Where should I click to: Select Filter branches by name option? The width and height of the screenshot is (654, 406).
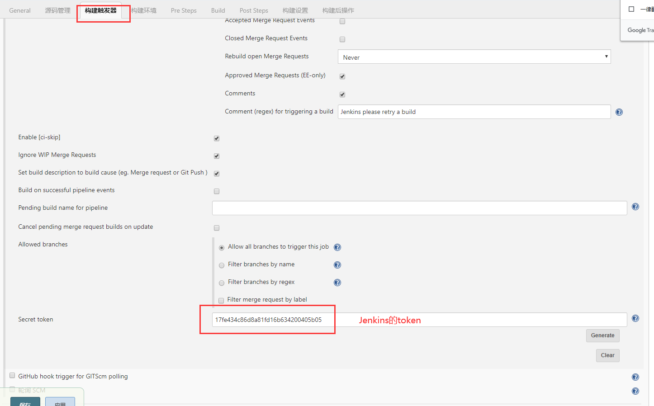(222, 265)
